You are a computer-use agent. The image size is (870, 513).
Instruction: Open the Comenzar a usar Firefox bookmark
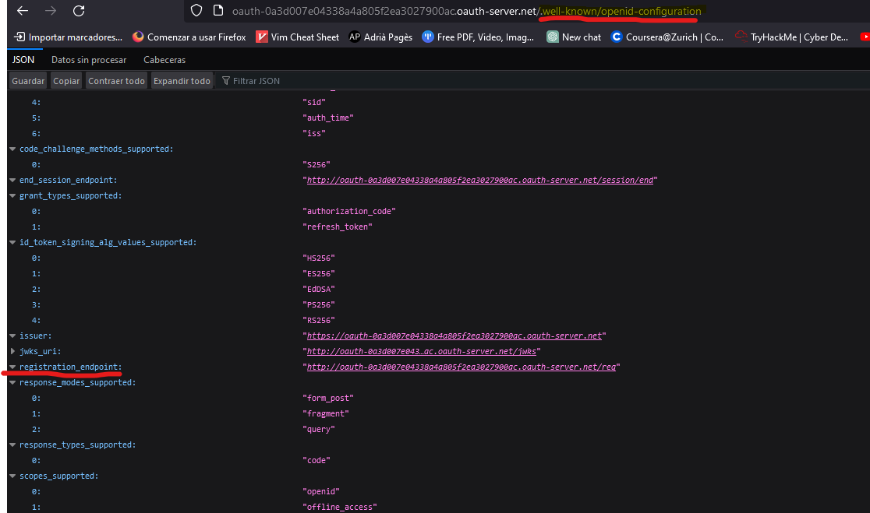point(189,37)
